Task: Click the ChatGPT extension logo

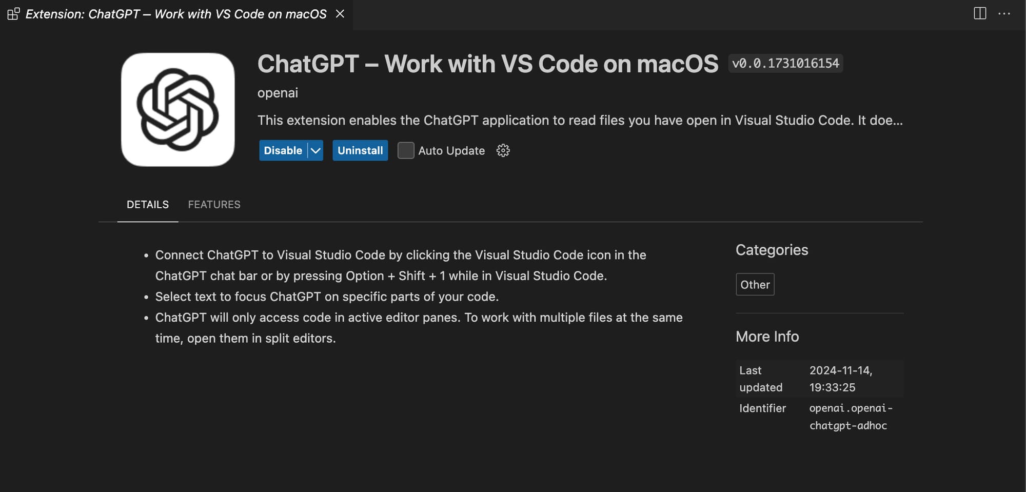Action: [x=177, y=110]
